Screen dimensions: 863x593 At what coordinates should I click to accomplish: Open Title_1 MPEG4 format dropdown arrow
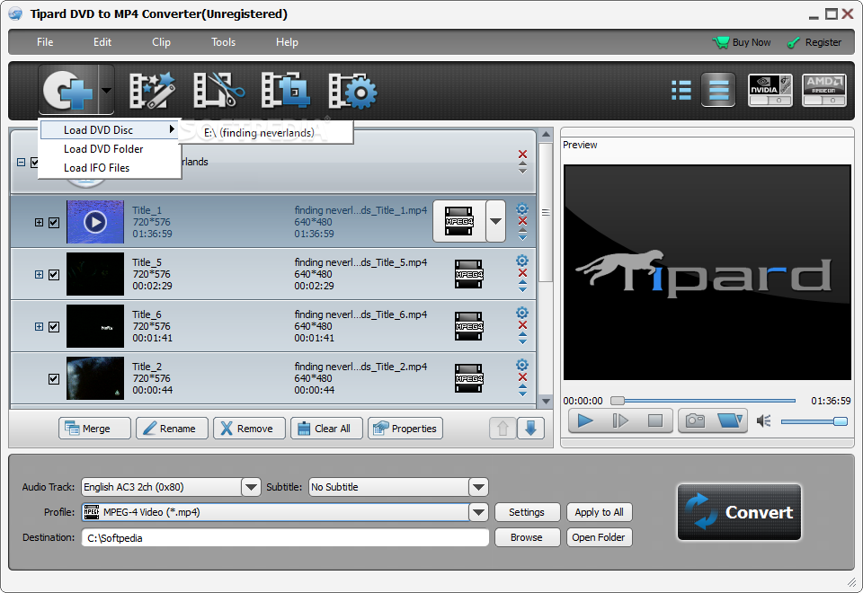point(496,221)
